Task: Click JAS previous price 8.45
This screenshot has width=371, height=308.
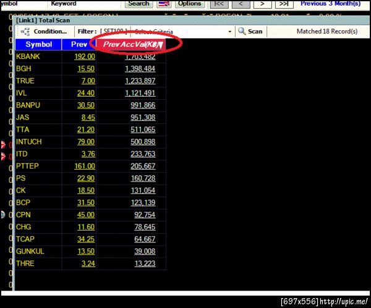Action: point(88,117)
